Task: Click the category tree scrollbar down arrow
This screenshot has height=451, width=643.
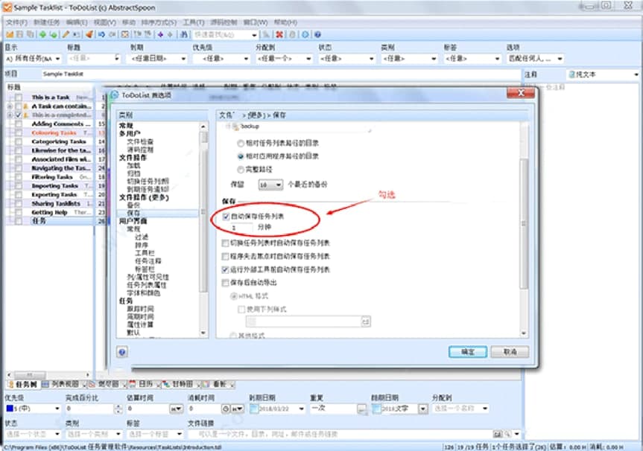Action: pos(203,333)
